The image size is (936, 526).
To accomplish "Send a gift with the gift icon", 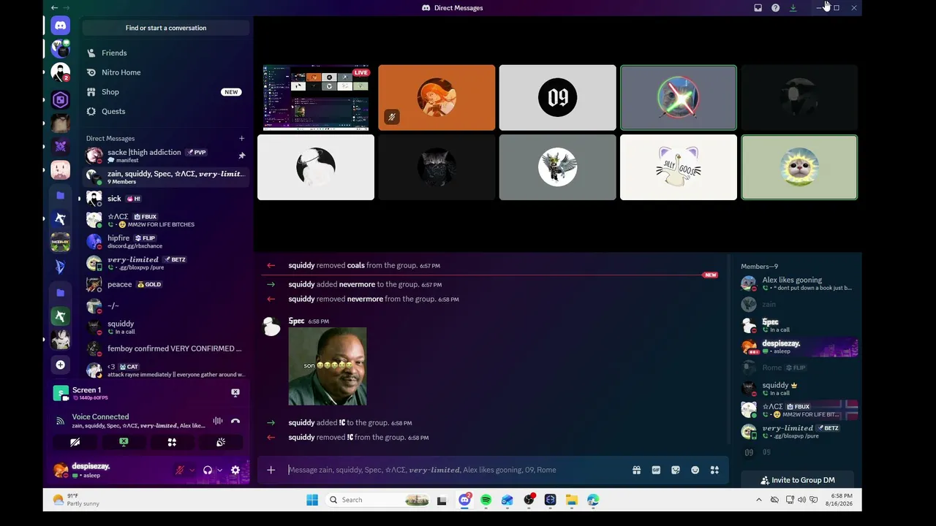I will [x=637, y=470].
